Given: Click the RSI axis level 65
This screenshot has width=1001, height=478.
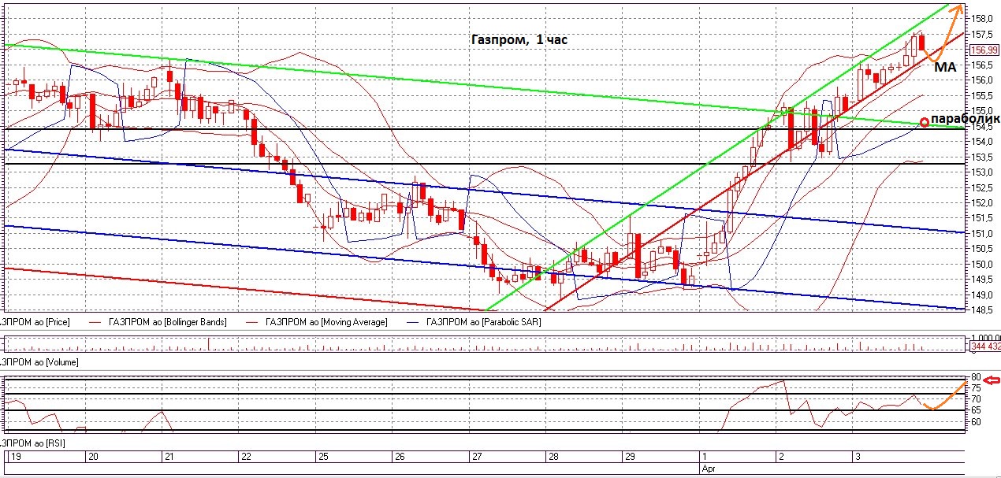Looking at the screenshot, I should tap(976, 410).
